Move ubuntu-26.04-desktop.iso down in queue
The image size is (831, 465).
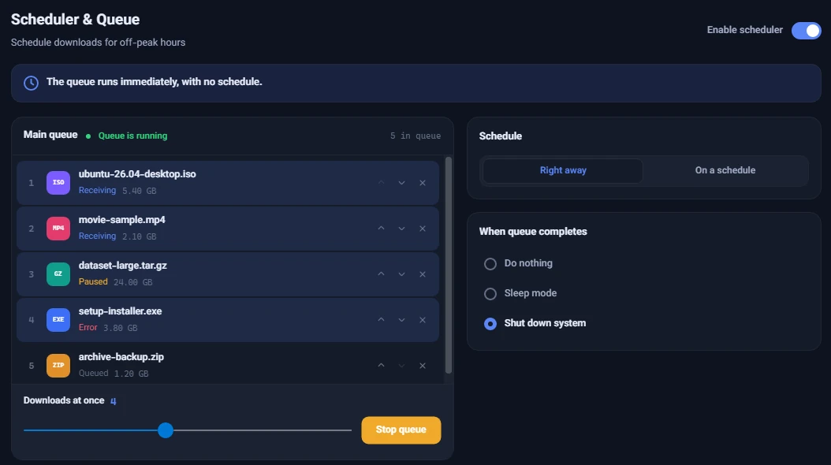click(x=402, y=183)
